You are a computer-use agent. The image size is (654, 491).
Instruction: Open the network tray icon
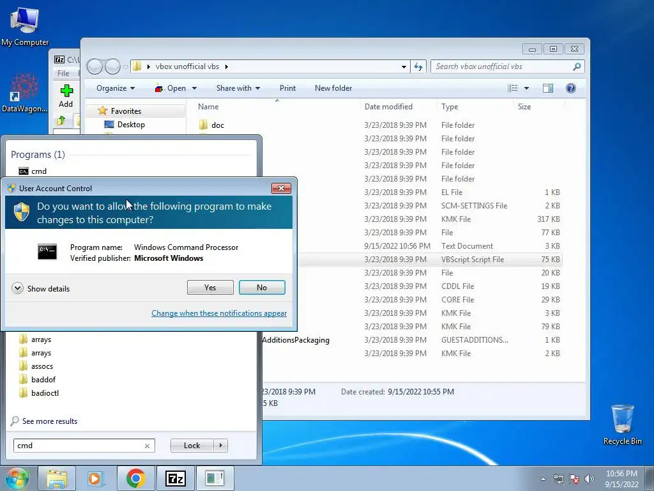coord(558,479)
